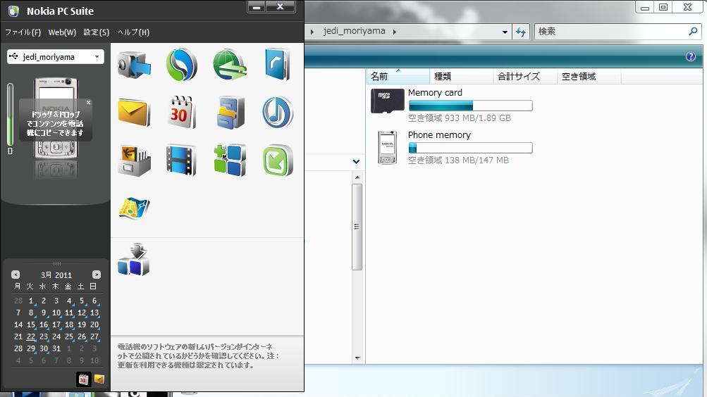Click the small envelope icon below the month grid
The image size is (707, 397).
pyautogui.click(x=99, y=379)
